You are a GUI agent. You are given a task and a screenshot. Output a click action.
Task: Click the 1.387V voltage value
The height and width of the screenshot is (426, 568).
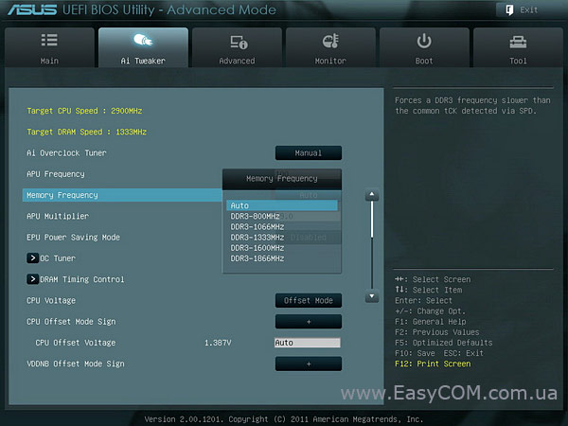click(218, 343)
